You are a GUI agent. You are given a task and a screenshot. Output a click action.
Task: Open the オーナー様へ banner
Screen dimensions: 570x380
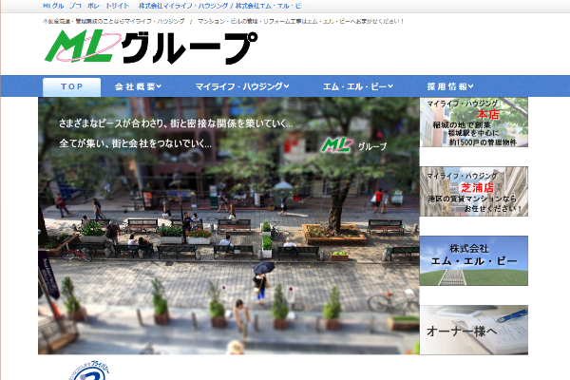474,330
